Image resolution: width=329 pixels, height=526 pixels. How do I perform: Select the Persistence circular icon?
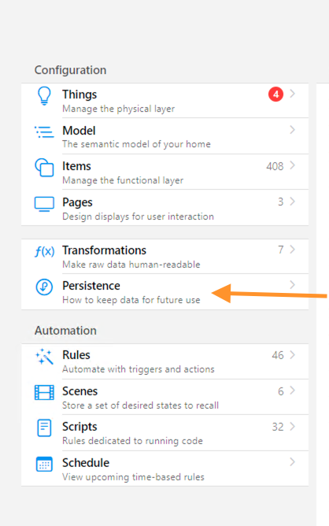pos(44,287)
